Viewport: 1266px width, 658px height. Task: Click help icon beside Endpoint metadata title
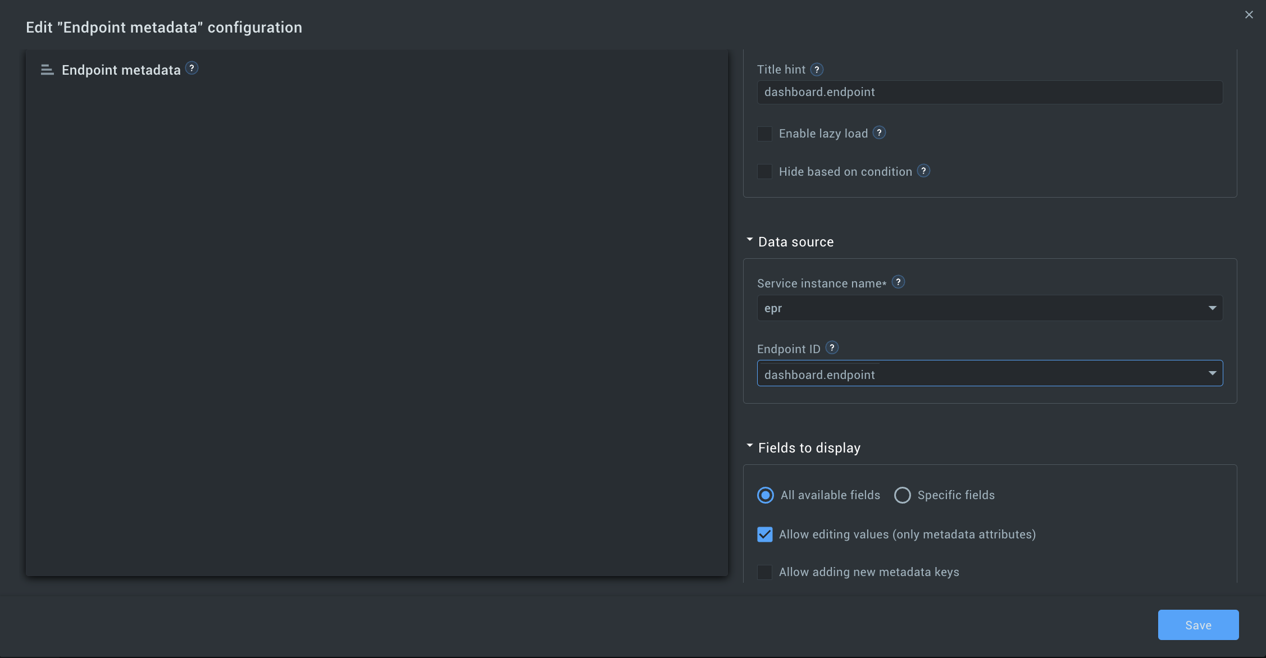click(x=192, y=68)
